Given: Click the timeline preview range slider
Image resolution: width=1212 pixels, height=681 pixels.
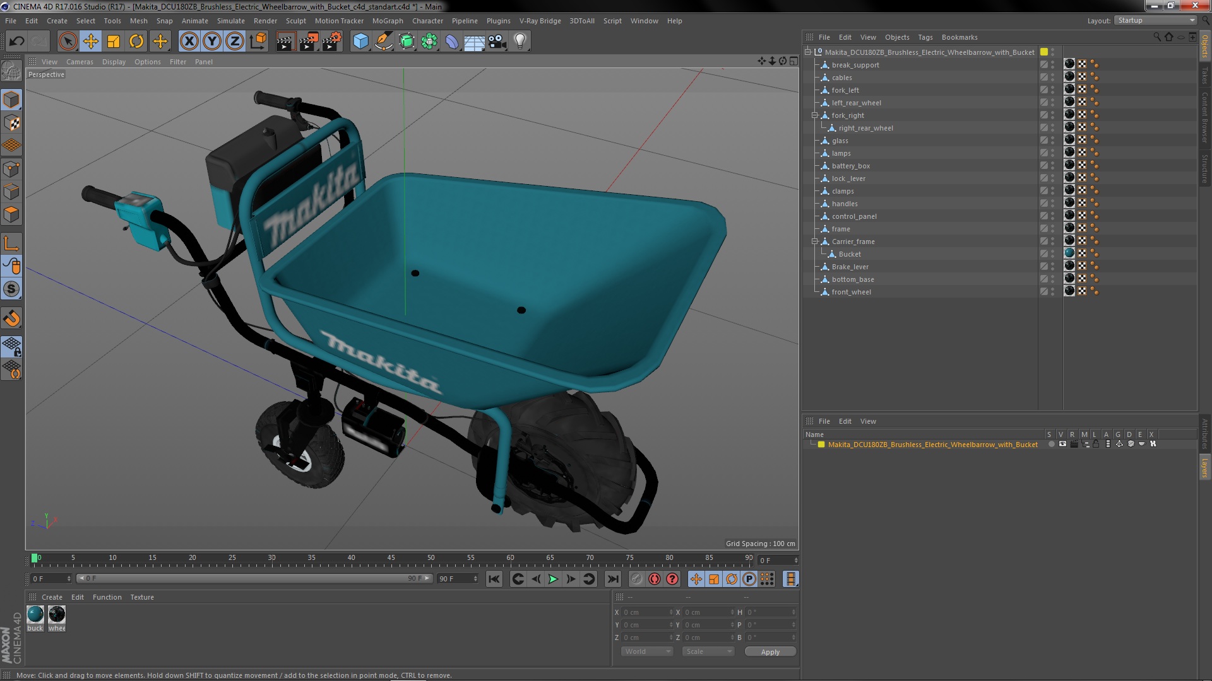Looking at the screenshot, I should click(254, 578).
